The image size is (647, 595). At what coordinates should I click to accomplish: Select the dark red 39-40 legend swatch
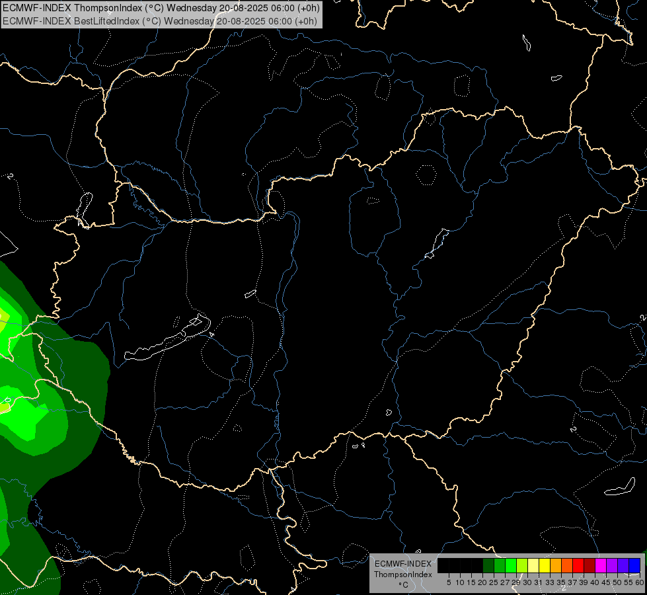pyautogui.click(x=590, y=565)
